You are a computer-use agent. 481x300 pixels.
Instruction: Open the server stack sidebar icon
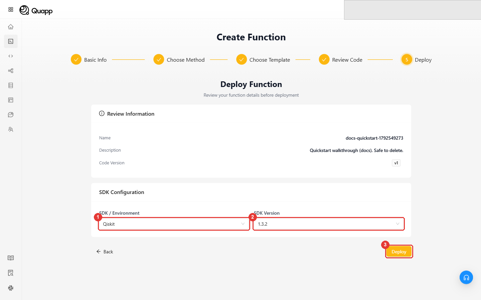pos(11,85)
